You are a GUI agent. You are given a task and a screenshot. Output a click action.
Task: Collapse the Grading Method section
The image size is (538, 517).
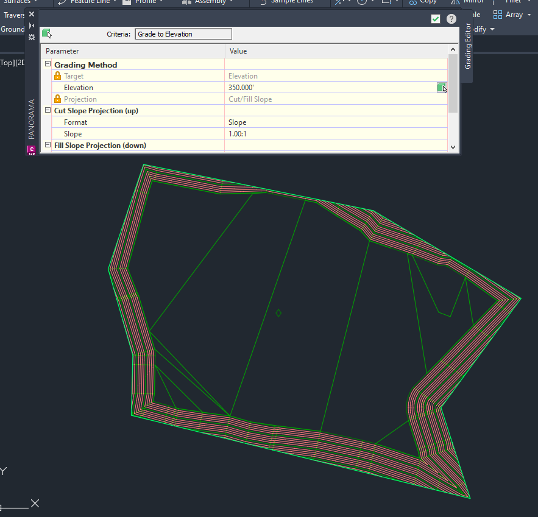coord(48,64)
